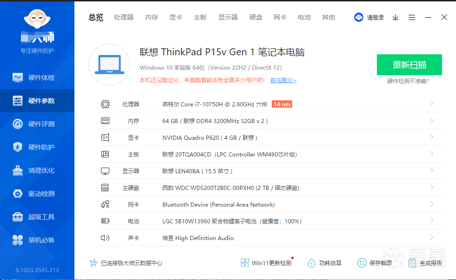Click the 超级工具 toolbox icon
Viewport: 456px width, 280px height.
coord(18,217)
